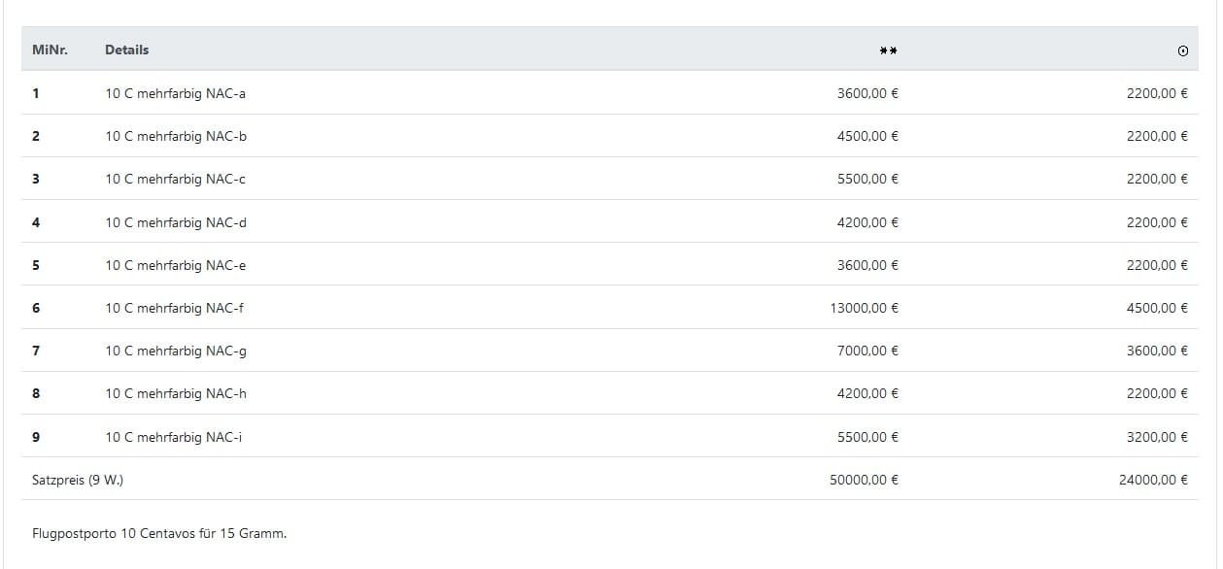This screenshot has width=1223, height=569.
Task: Click used price 3200,00 € for NAC-i
Action: [1157, 437]
